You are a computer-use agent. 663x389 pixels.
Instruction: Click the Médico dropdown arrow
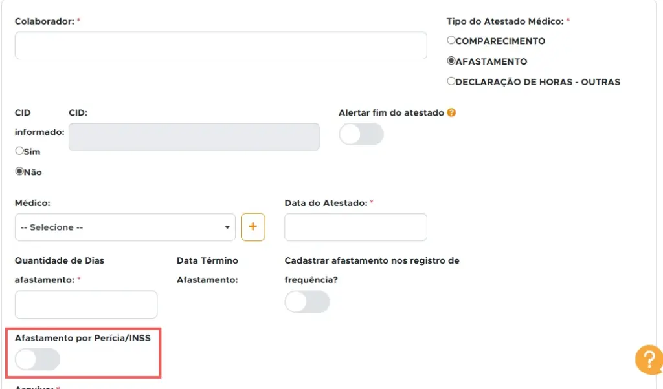[227, 227]
